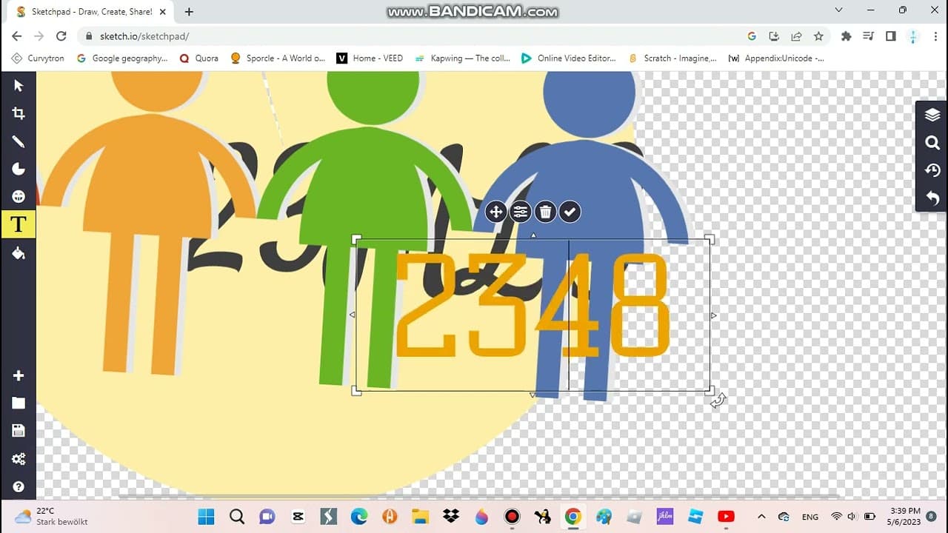Click the rotate handle of text box
This screenshot has width=948, height=533.
tap(718, 400)
